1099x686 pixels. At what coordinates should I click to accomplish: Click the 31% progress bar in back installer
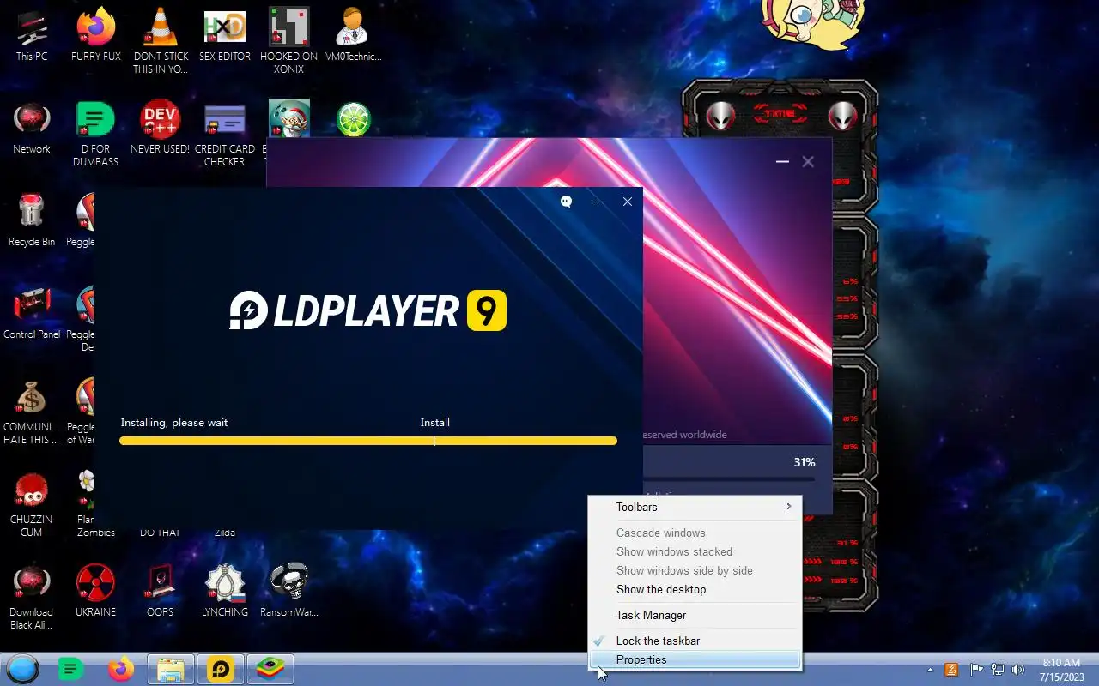729,478
